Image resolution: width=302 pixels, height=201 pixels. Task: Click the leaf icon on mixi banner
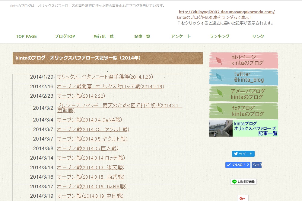coord(219,60)
